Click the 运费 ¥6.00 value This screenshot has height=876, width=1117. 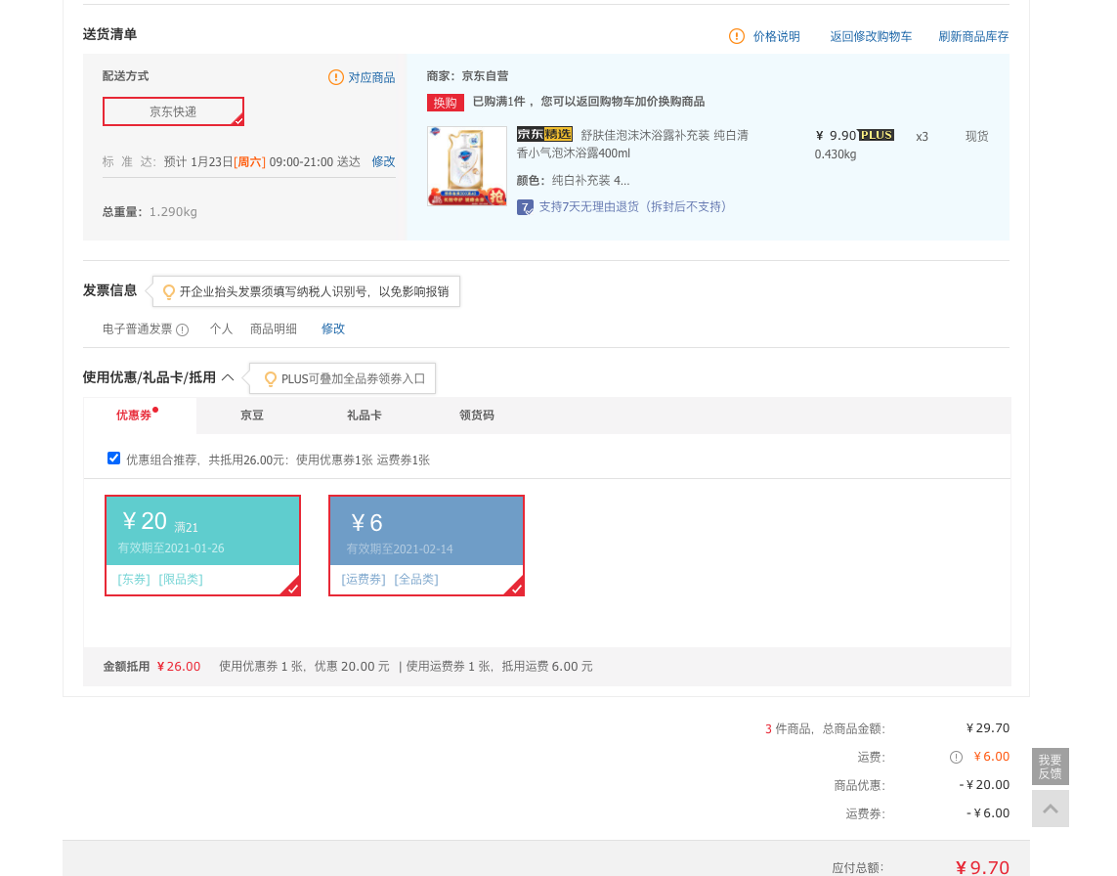(x=991, y=757)
